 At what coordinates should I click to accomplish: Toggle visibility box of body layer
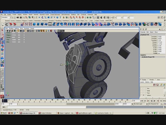pos(141,91)
